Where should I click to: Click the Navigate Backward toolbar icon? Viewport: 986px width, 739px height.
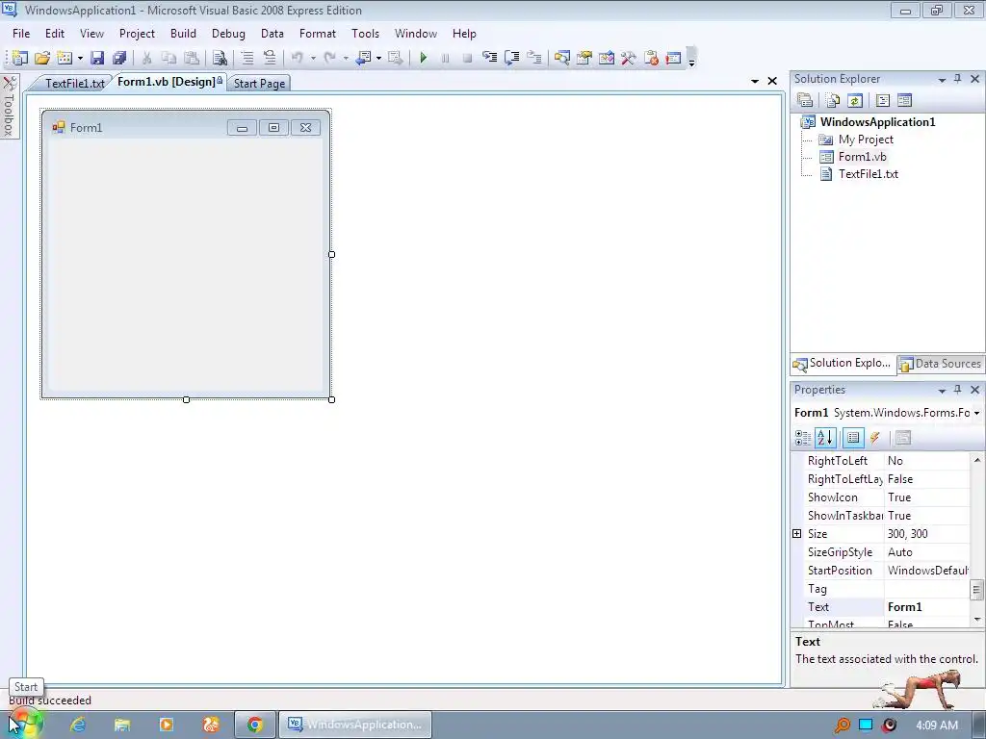363,58
